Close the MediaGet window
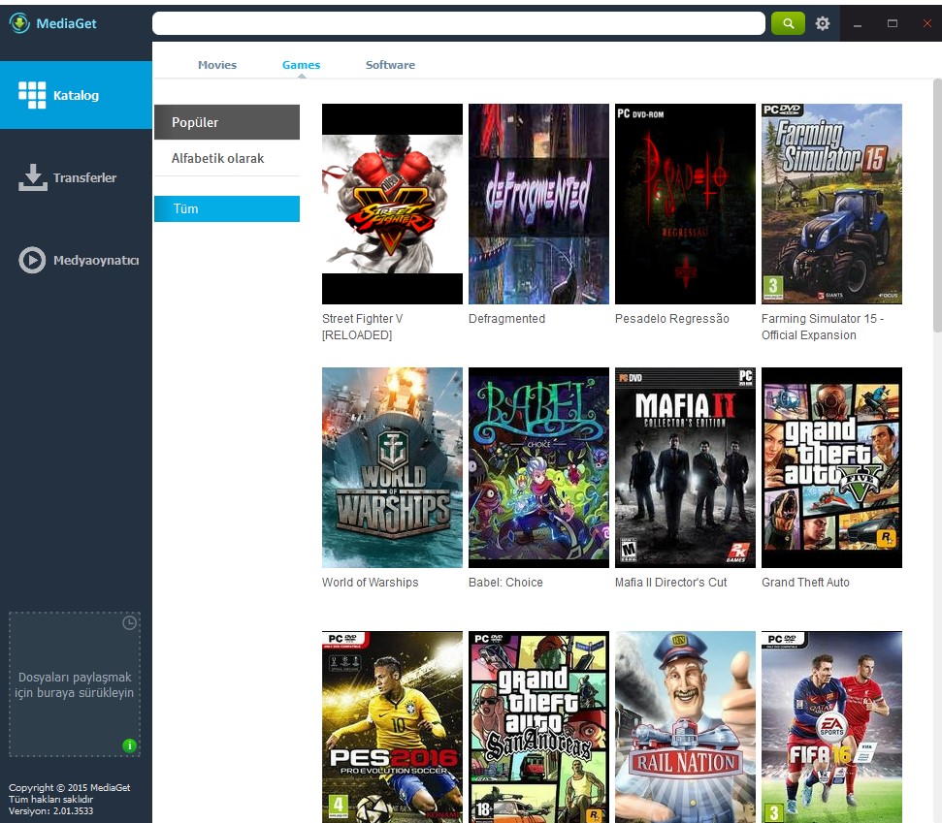 point(927,23)
